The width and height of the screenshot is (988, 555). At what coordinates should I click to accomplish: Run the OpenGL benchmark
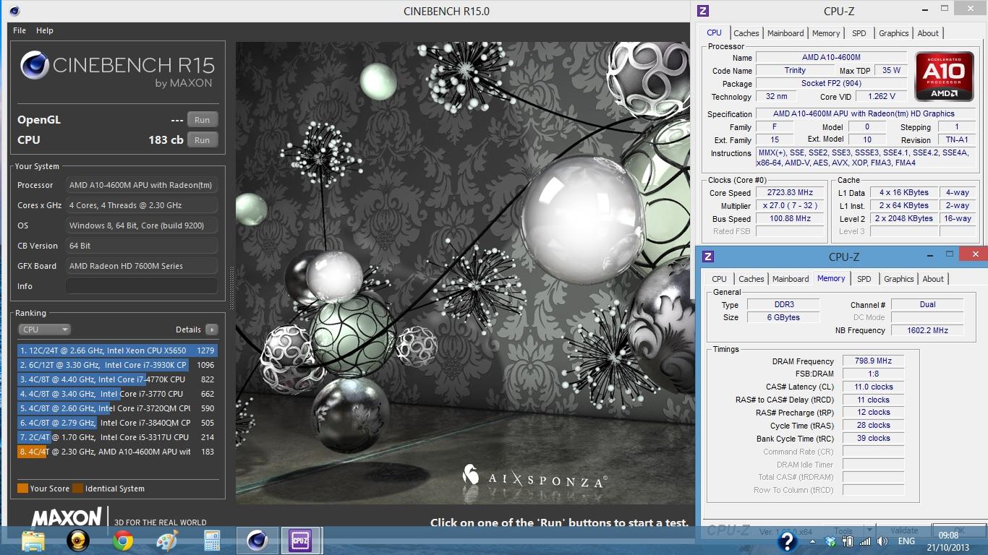pyautogui.click(x=203, y=120)
